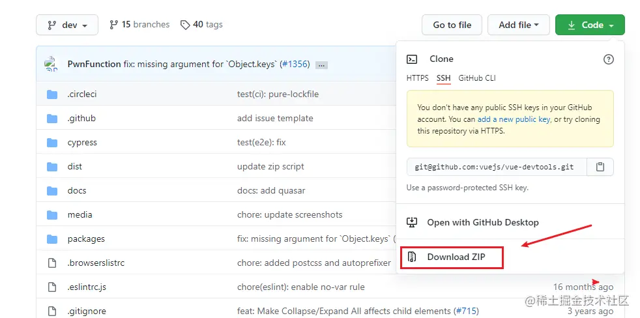Expand commit details ellipsis button
Image resolution: width=640 pixels, height=318 pixels.
[322, 65]
